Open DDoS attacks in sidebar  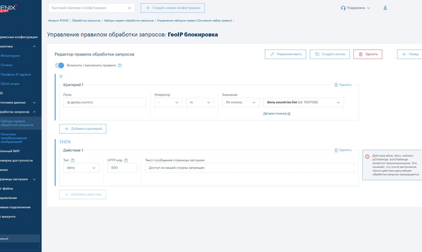[x=10, y=84]
